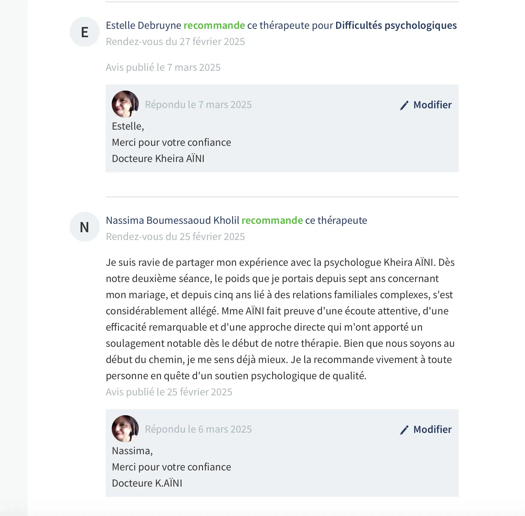Viewport: 525px width, 516px height.
Task: Click the pencil icon in the 7 mars reply
Action: click(x=404, y=105)
